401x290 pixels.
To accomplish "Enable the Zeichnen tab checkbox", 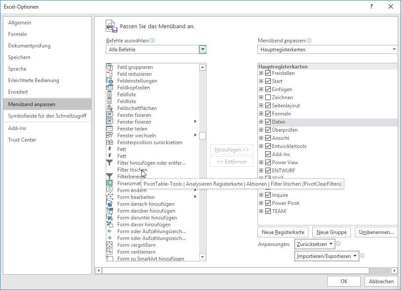I will click(x=268, y=98).
